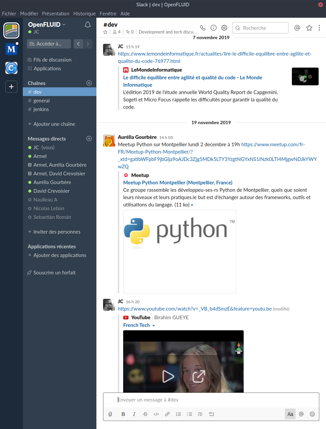The image size is (326, 429).
Task: Open the Python logo image preview
Action: 180,252
